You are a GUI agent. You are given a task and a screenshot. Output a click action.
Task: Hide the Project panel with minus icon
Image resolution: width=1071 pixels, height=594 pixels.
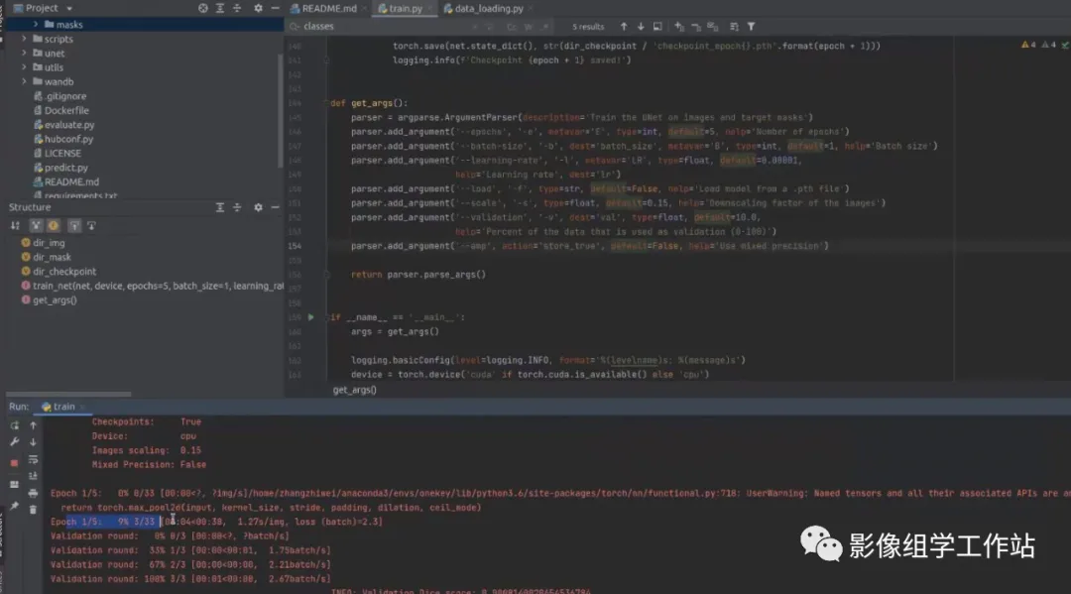coord(276,8)
